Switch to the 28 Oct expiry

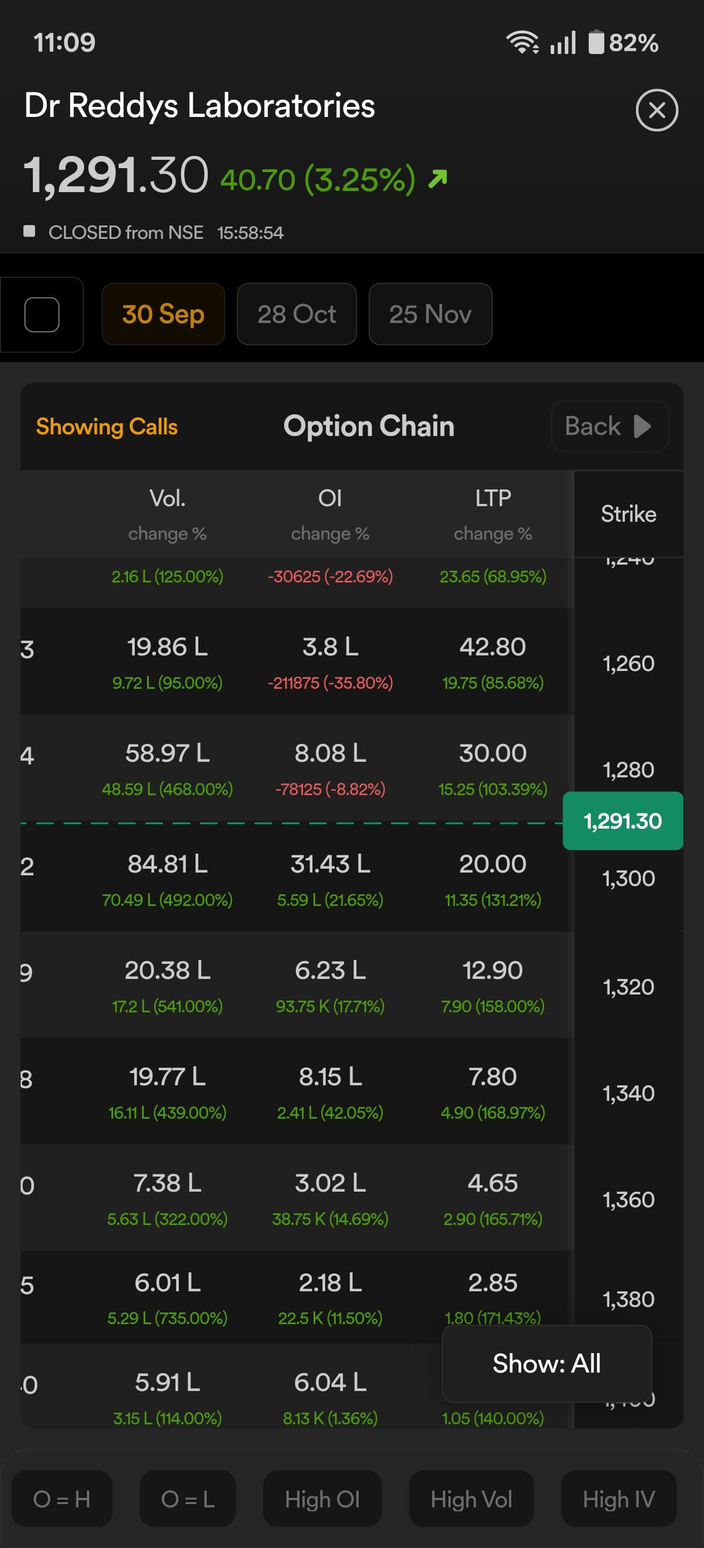296,314
